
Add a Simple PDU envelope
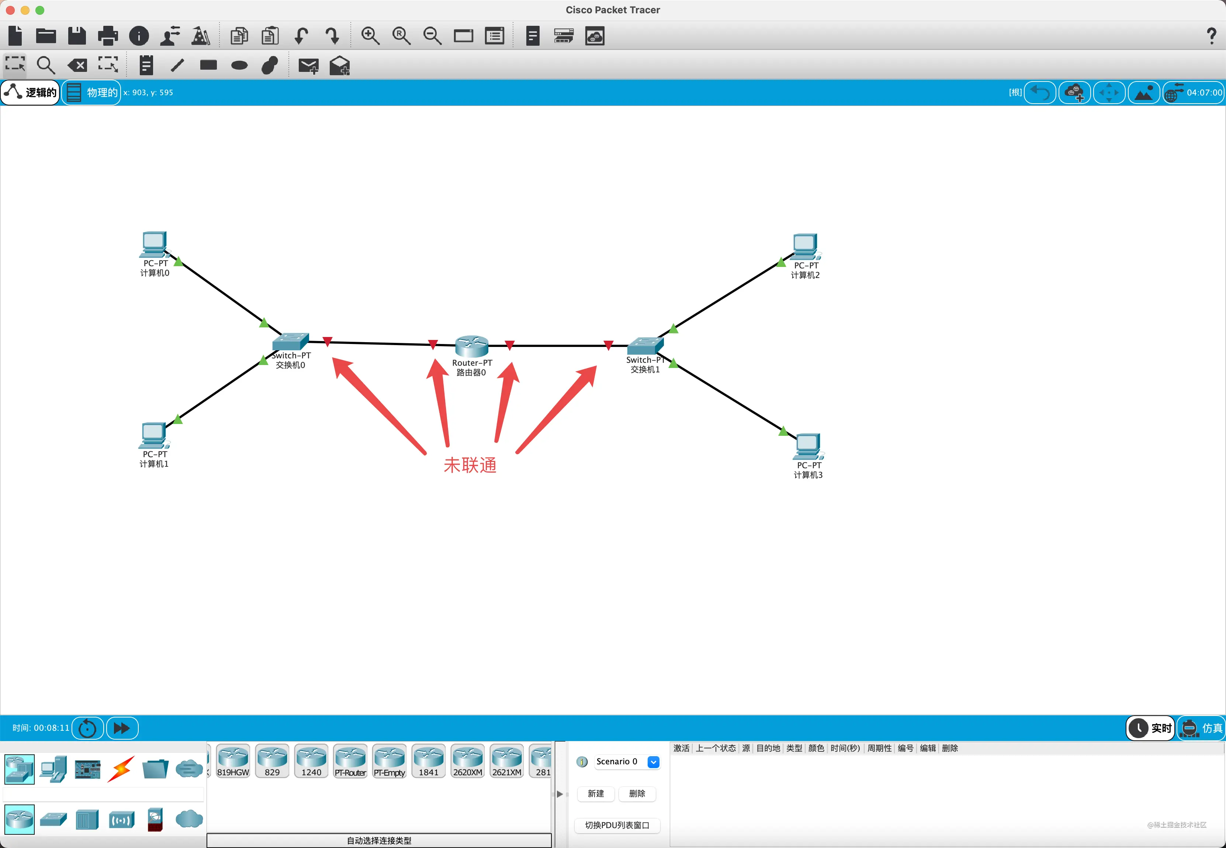[308, 66]
